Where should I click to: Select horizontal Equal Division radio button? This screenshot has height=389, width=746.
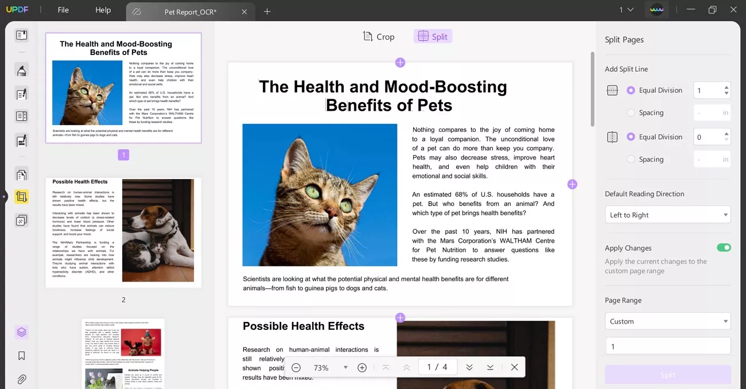[631, 90]
